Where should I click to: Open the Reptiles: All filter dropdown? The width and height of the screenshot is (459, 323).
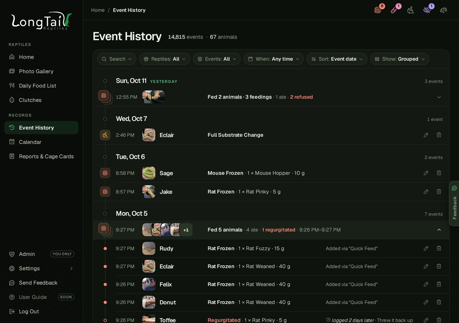coord(164,59)
